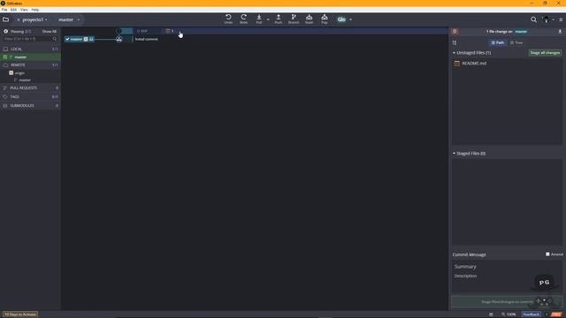The image size is (566, 318).
Task: Click Stage all changes button
Action: click(545, 53)
